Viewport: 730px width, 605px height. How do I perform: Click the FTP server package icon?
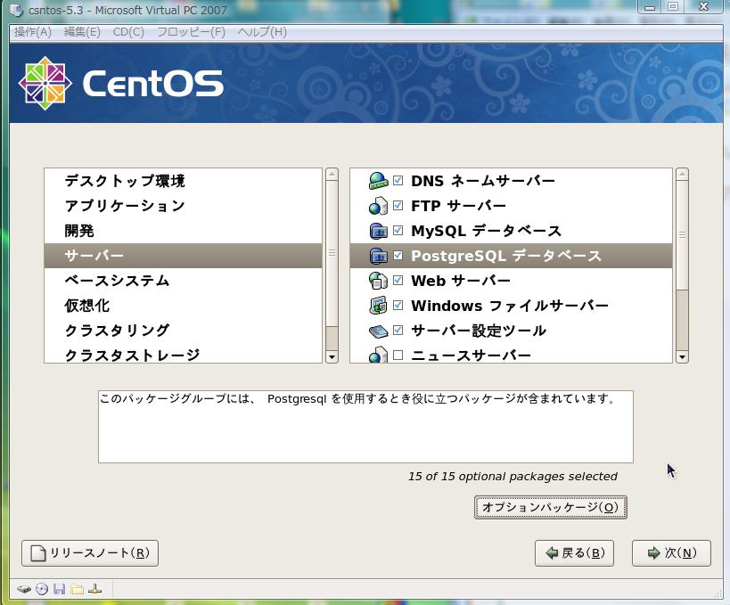379,206
